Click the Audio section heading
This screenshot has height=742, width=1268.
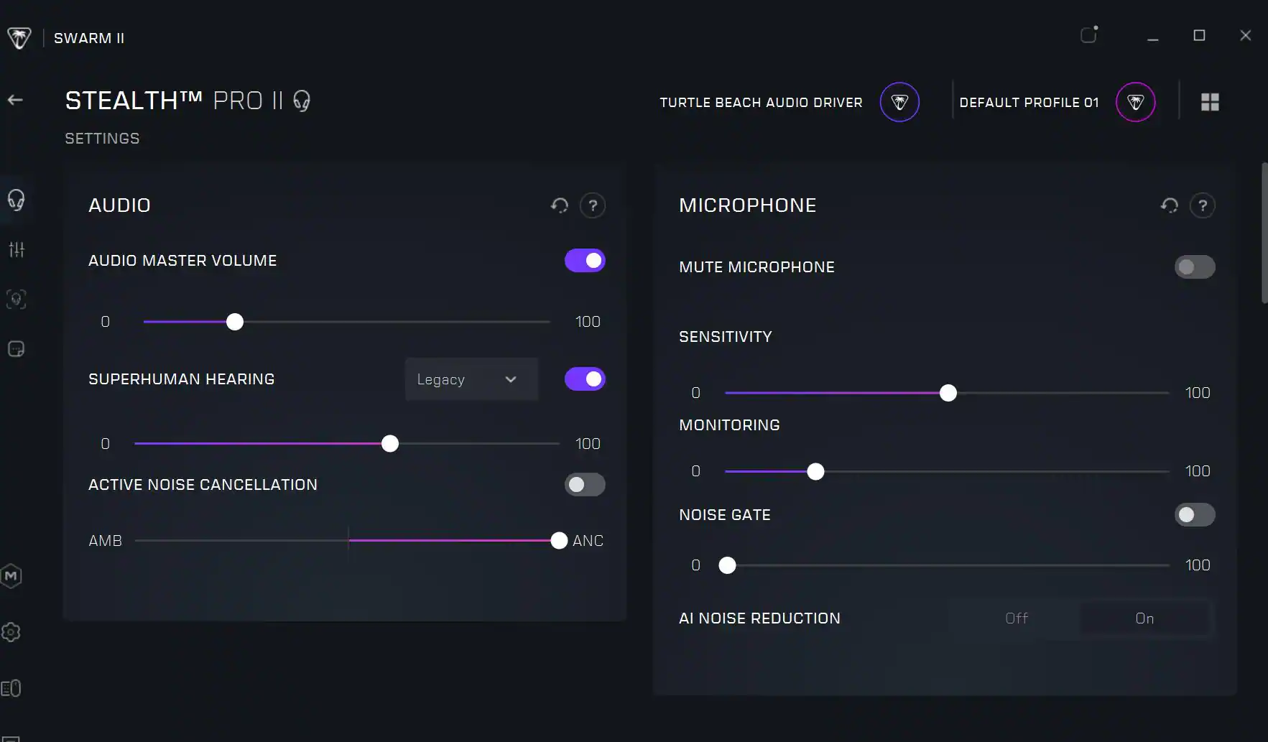(x=119, y=205)
